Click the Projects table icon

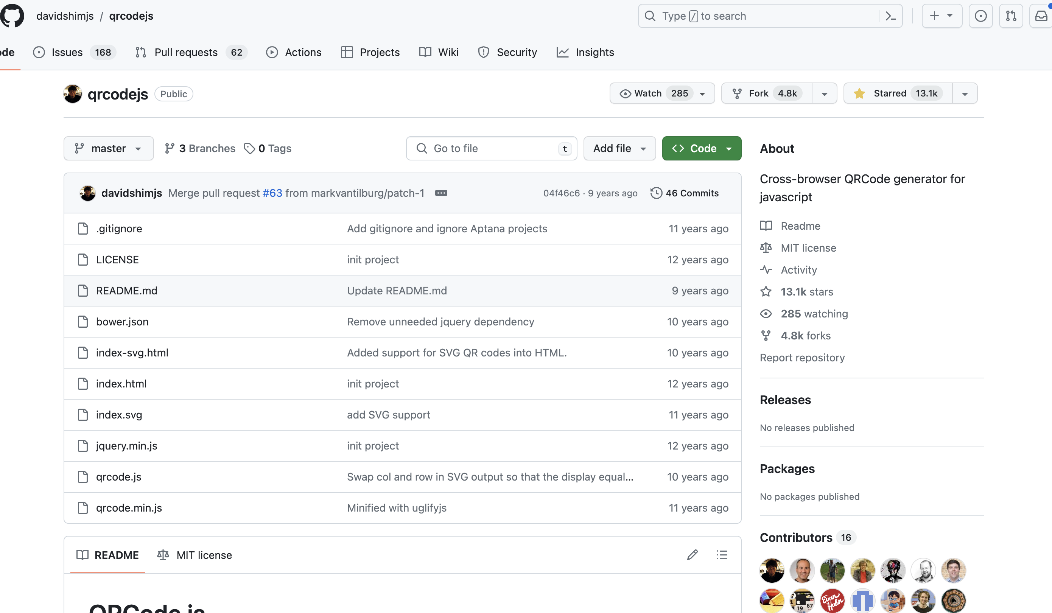(347, 52)
